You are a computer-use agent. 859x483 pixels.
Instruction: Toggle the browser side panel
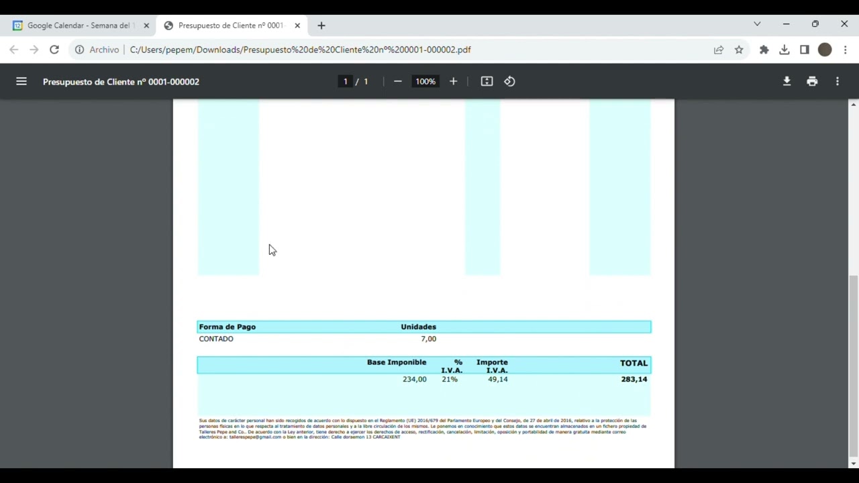[805, 50]
